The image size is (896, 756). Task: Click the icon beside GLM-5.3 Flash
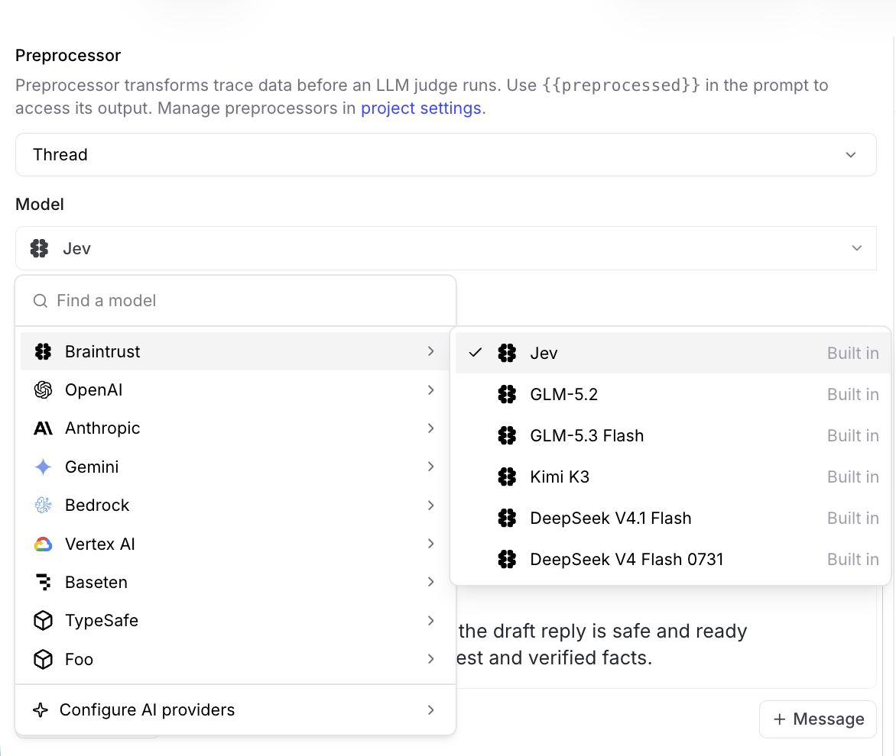coord(507,435)
